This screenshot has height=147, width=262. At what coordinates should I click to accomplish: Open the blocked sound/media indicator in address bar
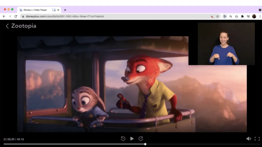click(x=212, y=17)
